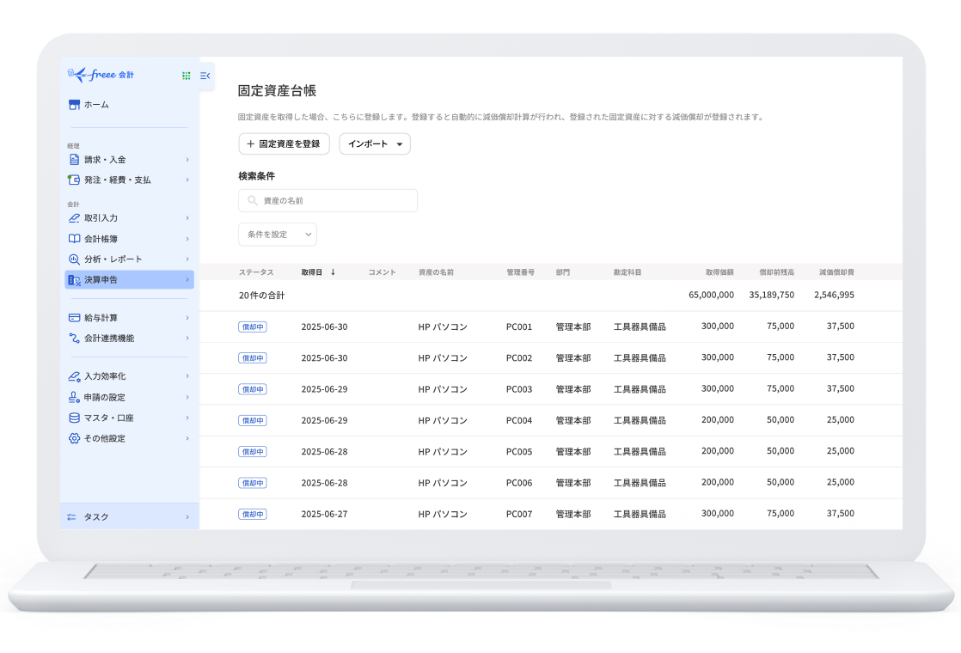Click the ホーム store icon

pos(74,105)
